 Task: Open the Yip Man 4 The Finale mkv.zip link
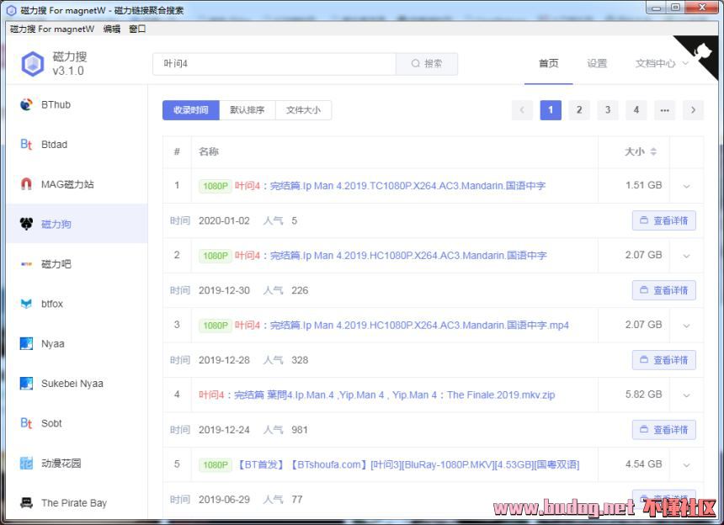click(377, 395)
